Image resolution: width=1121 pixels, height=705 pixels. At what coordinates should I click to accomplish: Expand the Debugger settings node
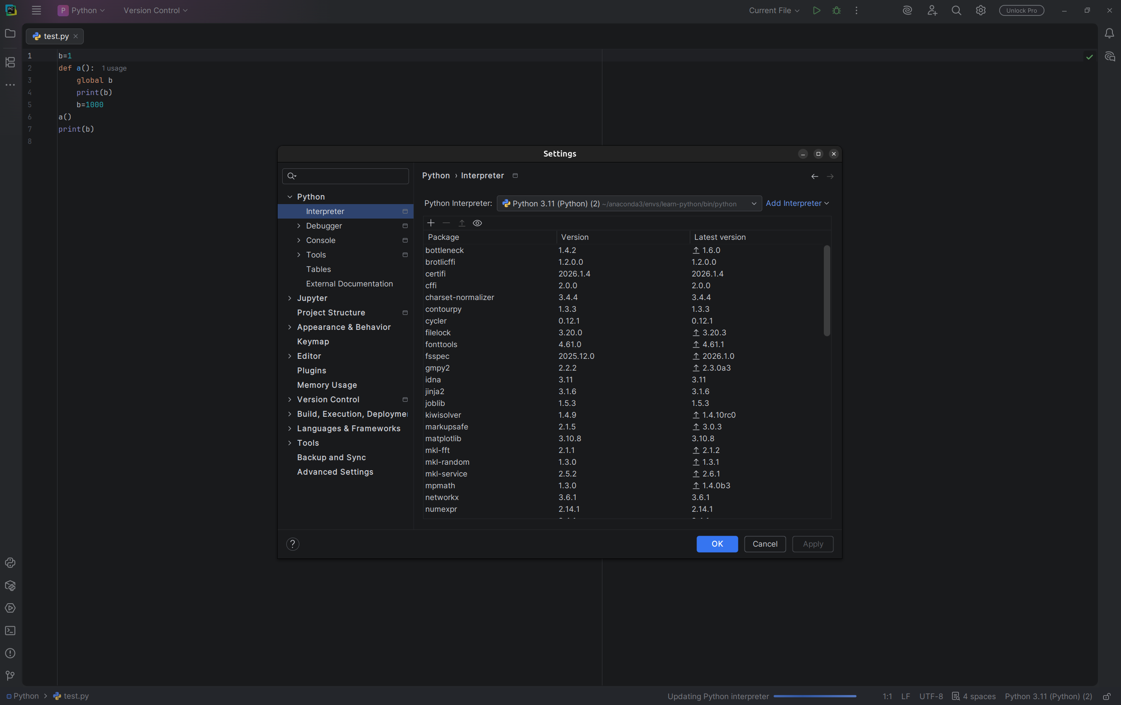pos(299,226)
